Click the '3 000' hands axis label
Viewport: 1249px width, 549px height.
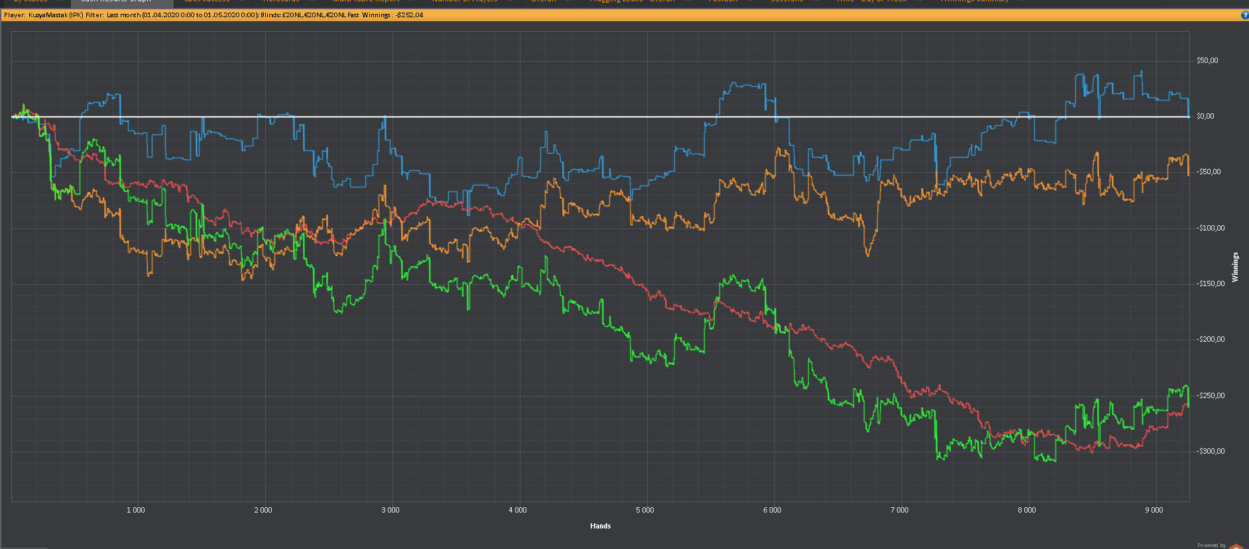pyautogui.click(x=390, y=510)
